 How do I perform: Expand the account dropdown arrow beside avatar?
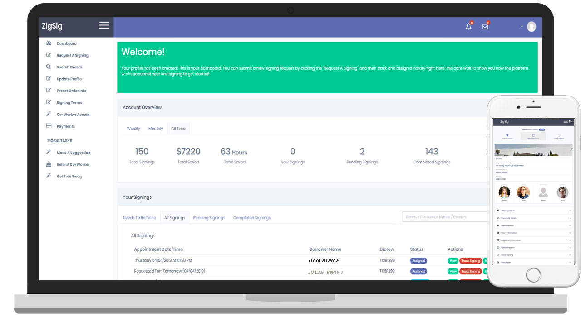522,27
